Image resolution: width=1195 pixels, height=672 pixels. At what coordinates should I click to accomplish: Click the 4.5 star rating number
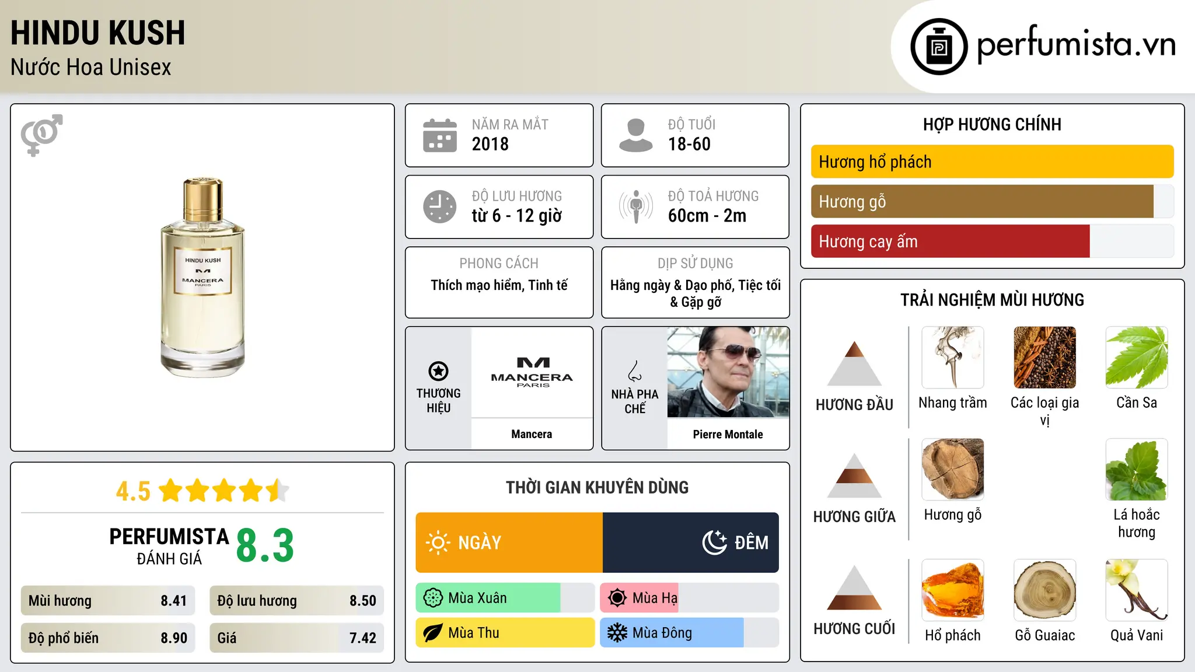133,491
